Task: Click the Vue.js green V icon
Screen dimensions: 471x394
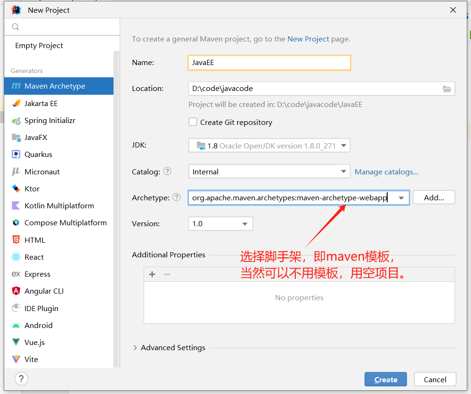Action: [16, 342]
